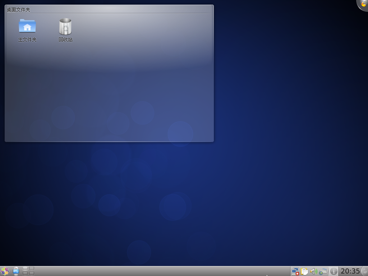Switch to the pager's bottom-left virtual desktop
Viewport: 368px width, 276px height.
click(x=25, y=273)
